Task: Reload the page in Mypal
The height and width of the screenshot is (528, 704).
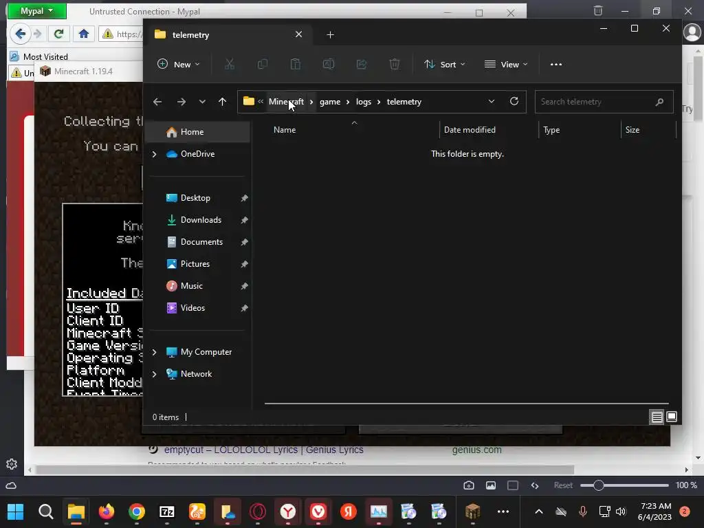Action: tap(58, 34)
